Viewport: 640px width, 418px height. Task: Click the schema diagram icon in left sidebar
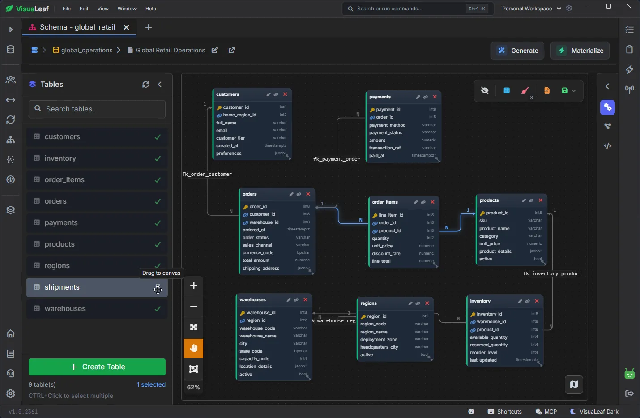[x=11, y=140]
